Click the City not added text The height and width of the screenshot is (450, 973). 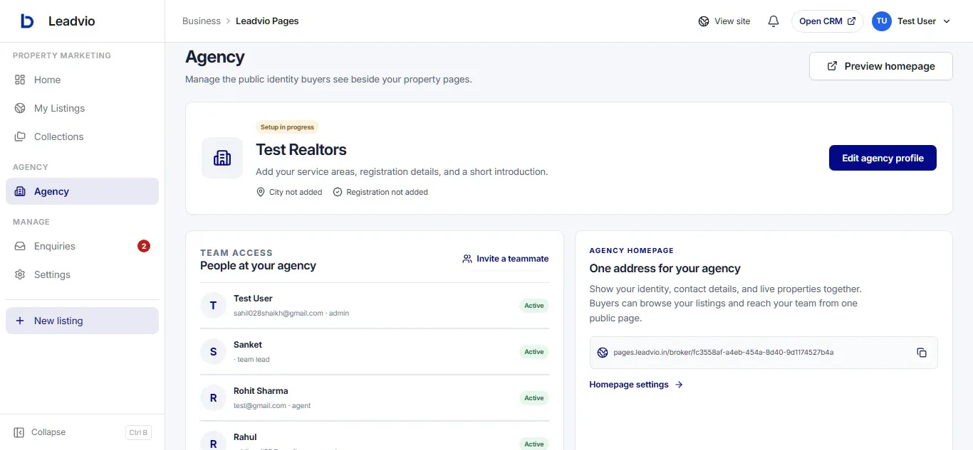pyautogui.click(x=296, y=192)
